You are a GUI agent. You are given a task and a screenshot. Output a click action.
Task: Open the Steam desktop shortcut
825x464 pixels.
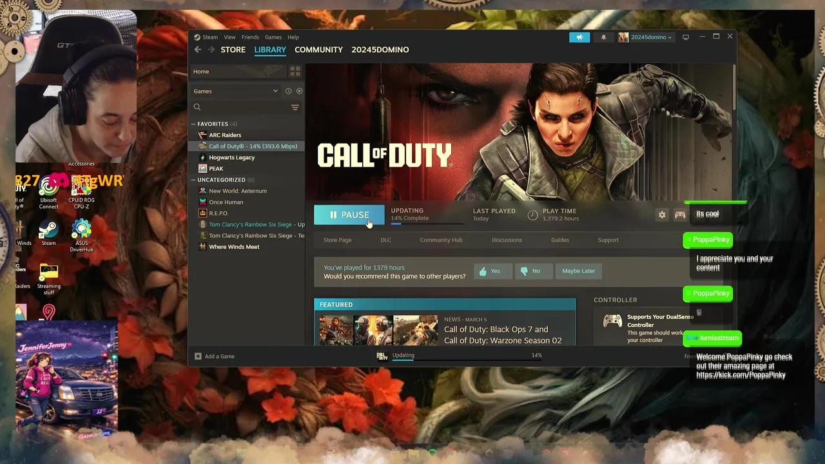pyautogui.click(x=48, y=232)
